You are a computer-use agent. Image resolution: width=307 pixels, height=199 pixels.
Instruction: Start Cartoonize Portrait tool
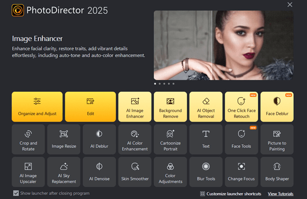(x=171, y=139)
